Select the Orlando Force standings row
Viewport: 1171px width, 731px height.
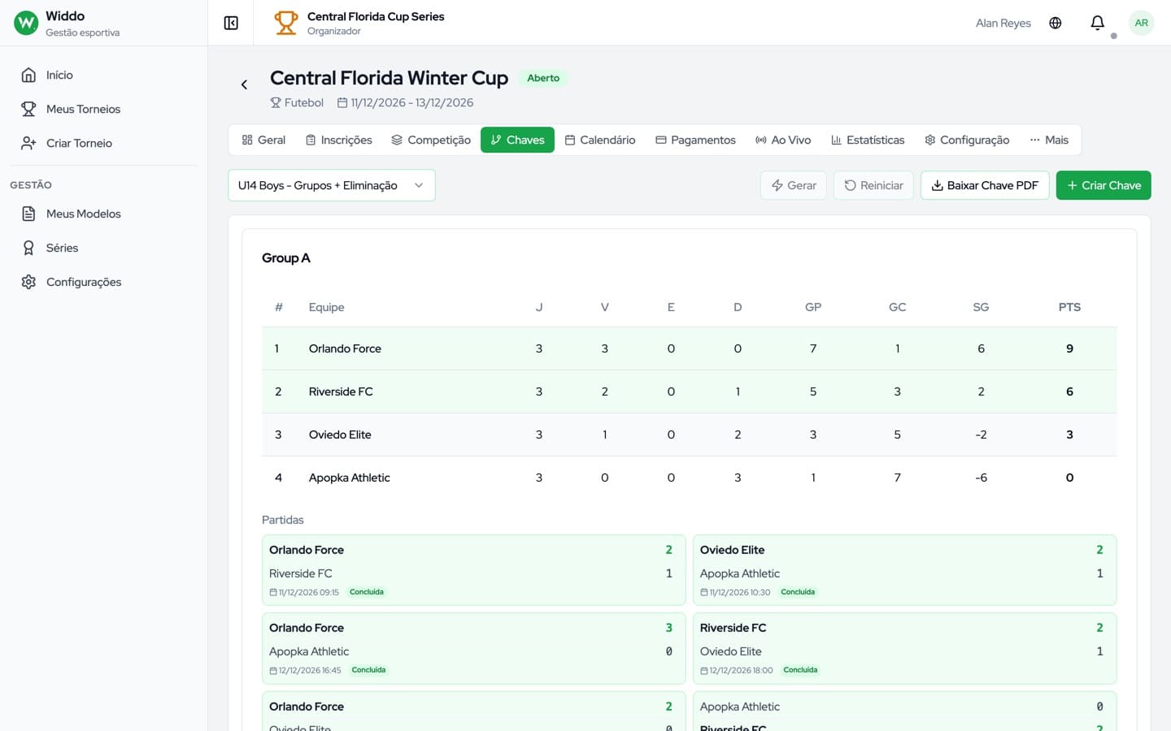click(689, 348)
